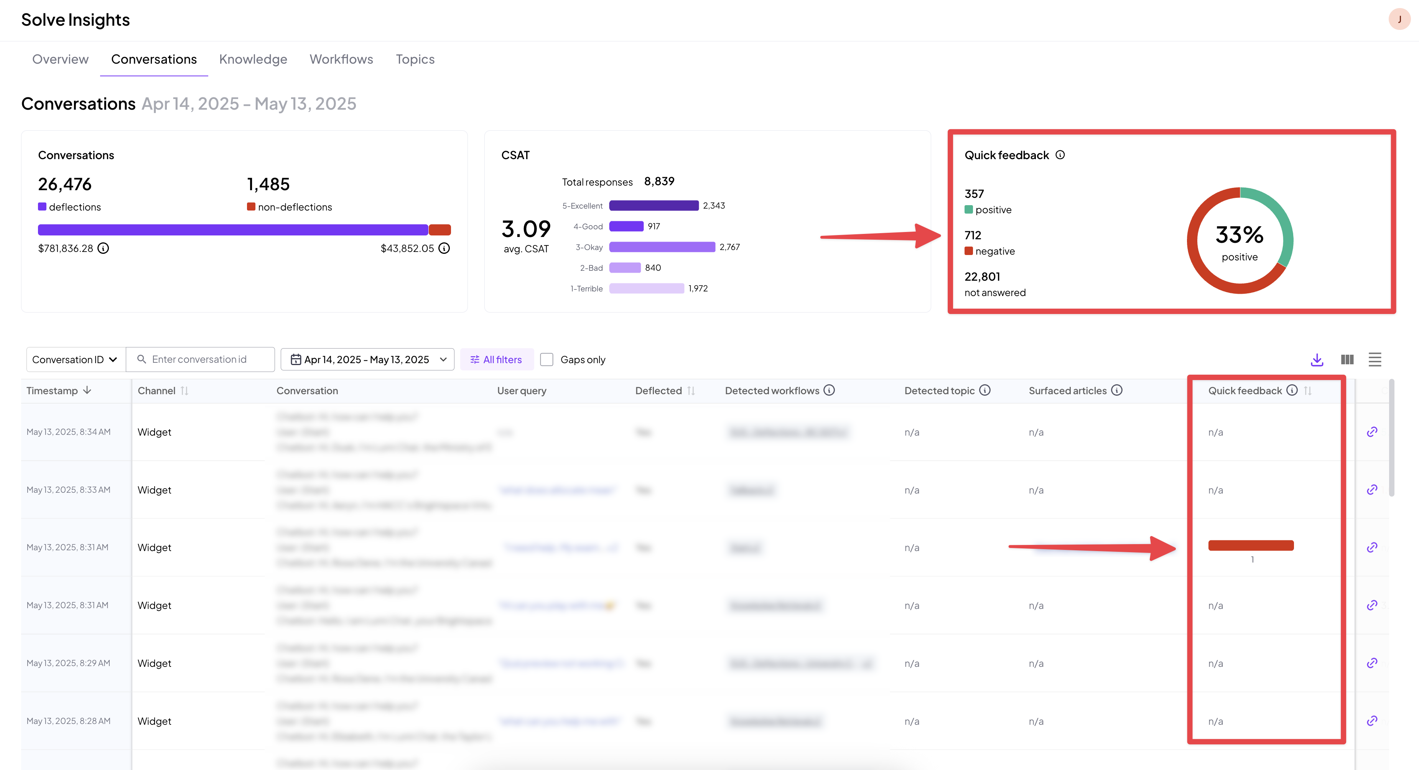Click the red non-deflections bar segment
Screen dimensions: 1419x770
coord(440,230)
